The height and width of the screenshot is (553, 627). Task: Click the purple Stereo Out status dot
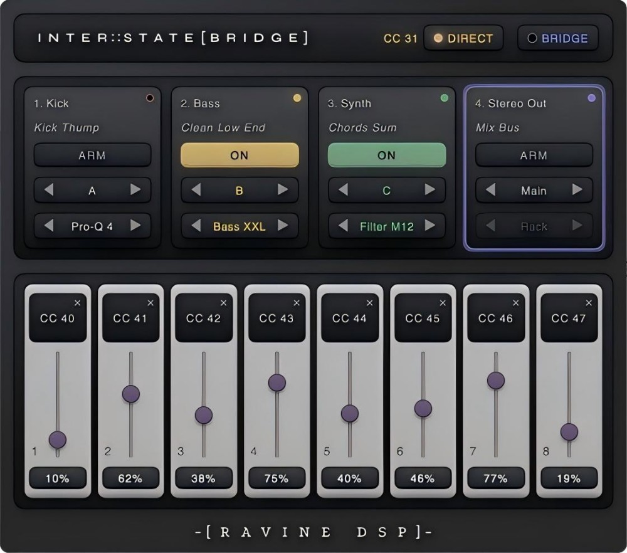coord(591,98)
